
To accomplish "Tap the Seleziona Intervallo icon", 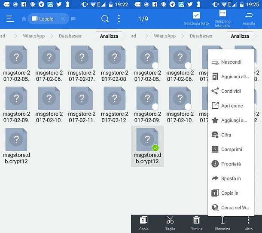I will [x=222, y=14].
